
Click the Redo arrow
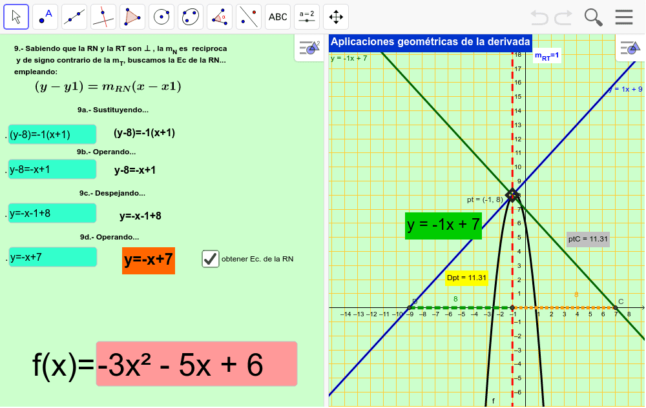pos(563,17)
